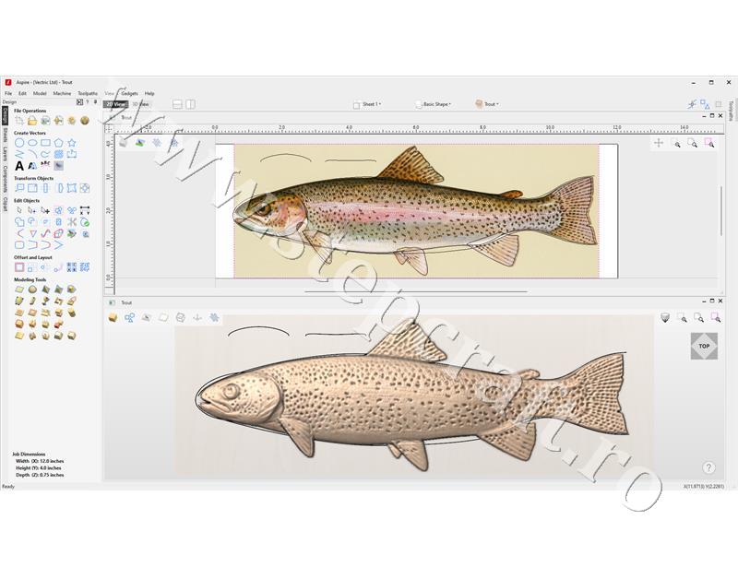The image size is (738, 567).
Task: Open the Machine menu
Action: (62, 93)
